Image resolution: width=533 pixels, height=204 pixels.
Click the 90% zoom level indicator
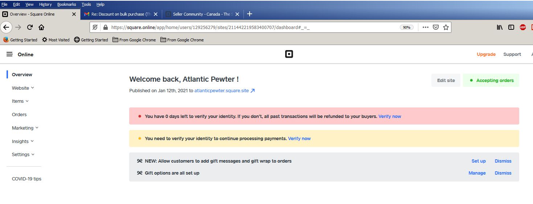pyautogui.click(x=407, y=27)
